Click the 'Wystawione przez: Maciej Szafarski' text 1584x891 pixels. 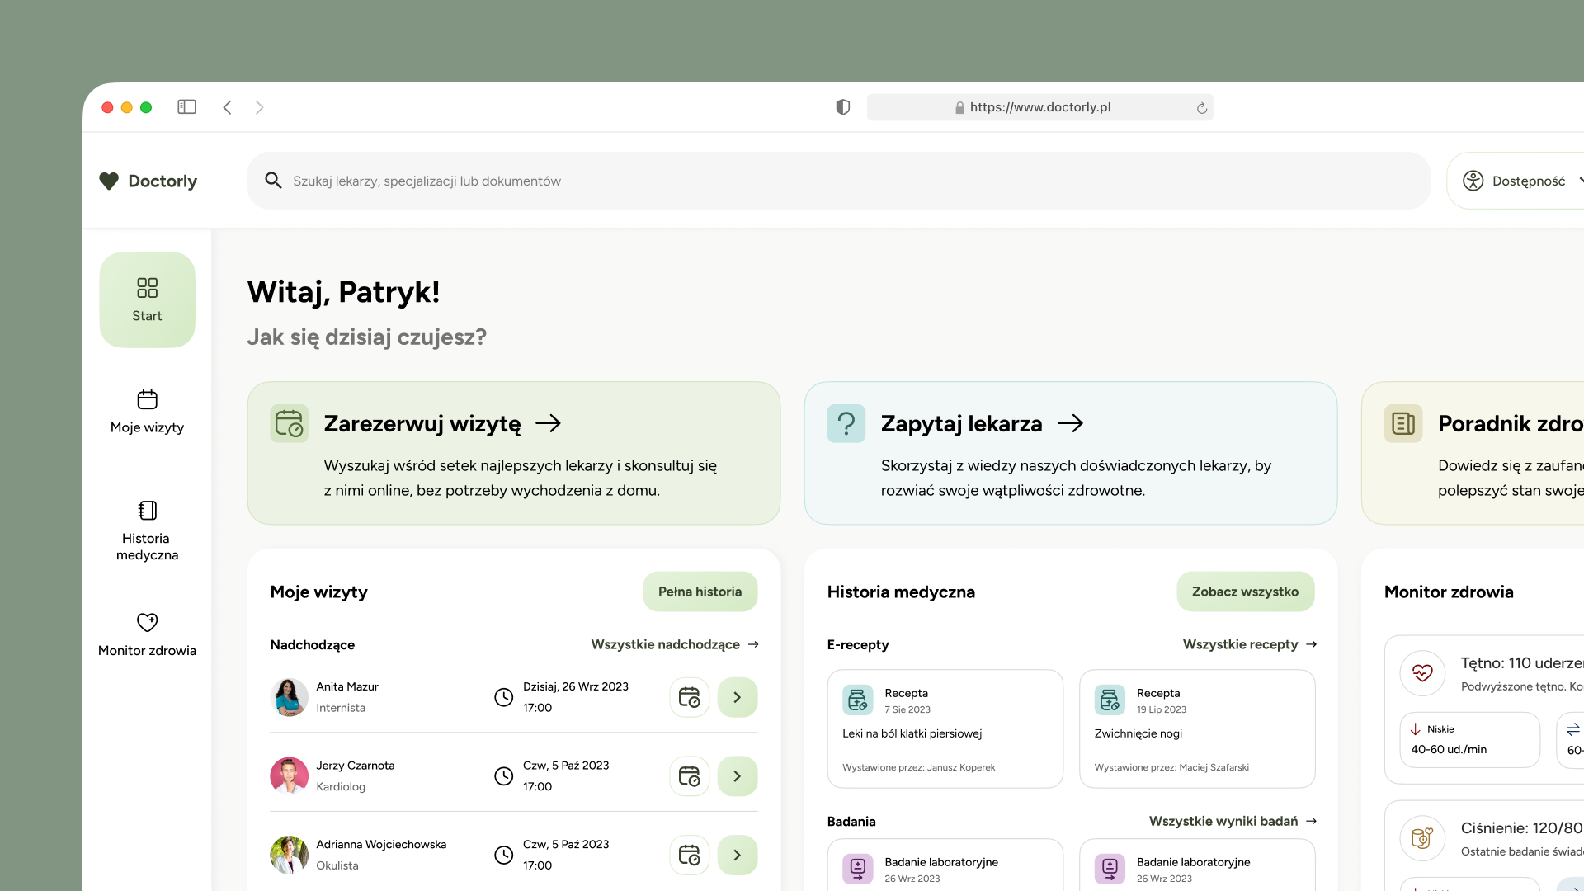pyautogui.click(x=1171, y=767)
